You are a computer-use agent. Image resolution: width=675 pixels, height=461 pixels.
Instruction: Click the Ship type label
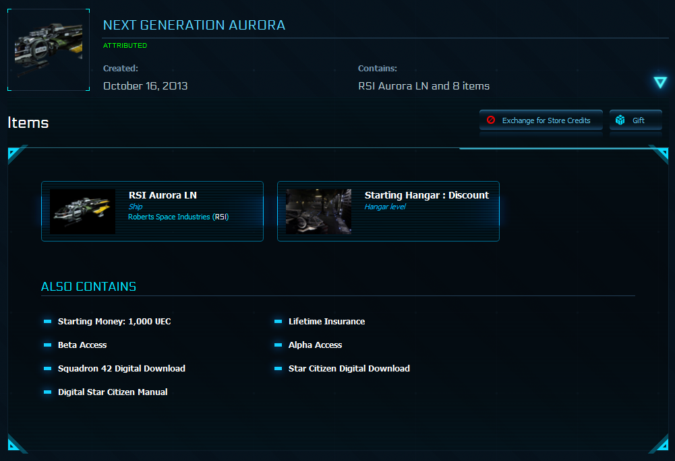tap(135, 207)
